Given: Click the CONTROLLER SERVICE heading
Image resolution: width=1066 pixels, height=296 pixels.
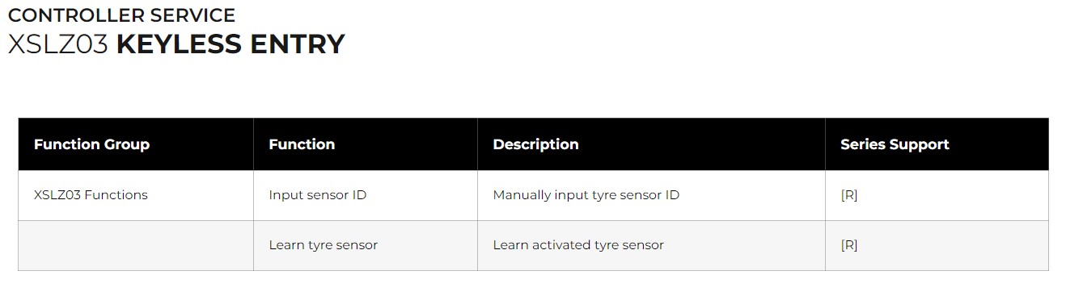Looking at the screenshot, I should (121, 15).
